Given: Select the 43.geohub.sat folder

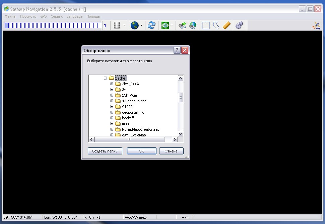Looking at the screenshot, I should (134, 101).
